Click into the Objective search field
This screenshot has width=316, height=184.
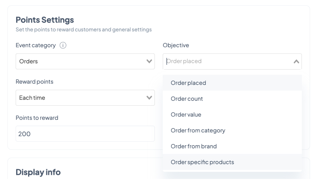tap(228, 61)
